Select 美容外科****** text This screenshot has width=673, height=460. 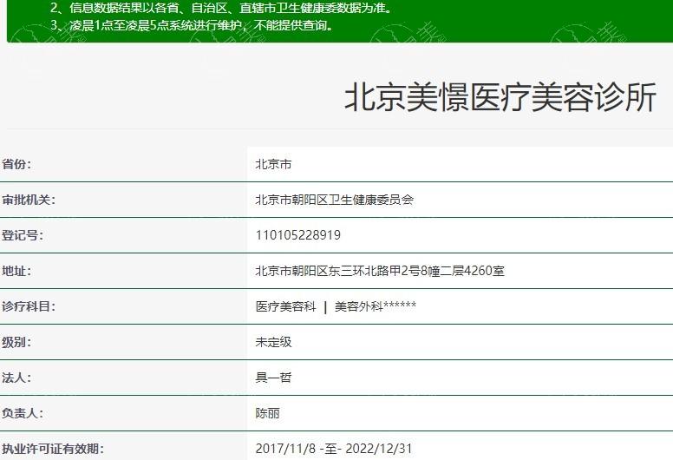376,306
